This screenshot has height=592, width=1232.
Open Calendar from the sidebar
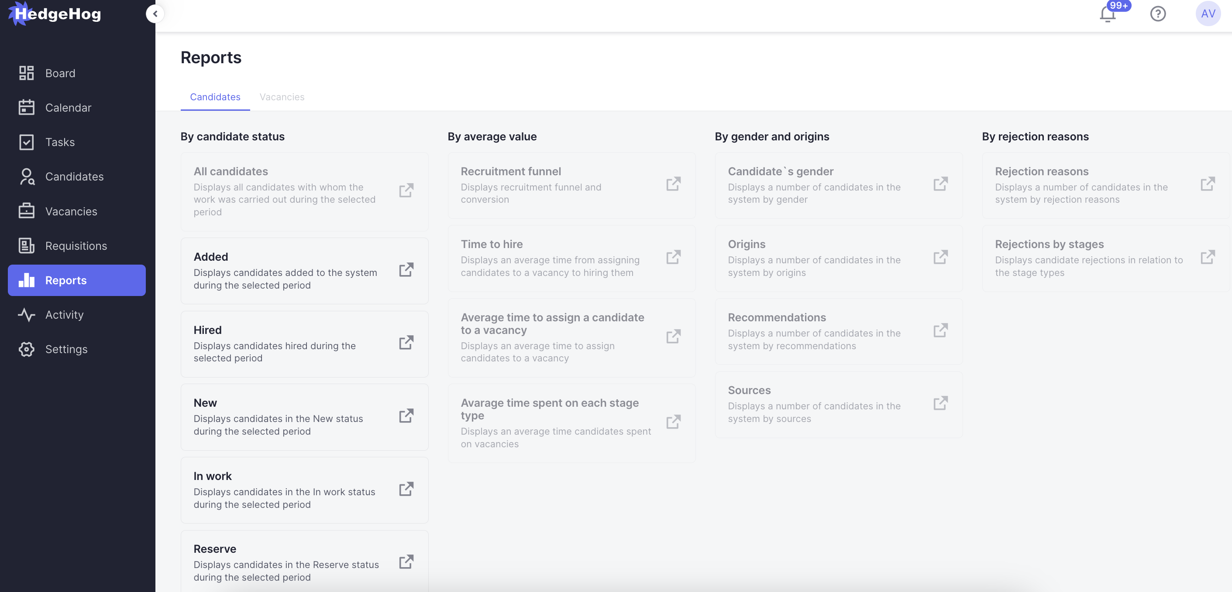pos(68,108)
